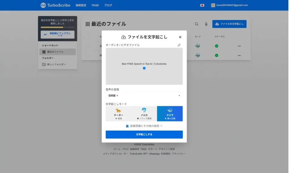Click the blue upload-complete checkmark
The width and height of the screenshot is (290, 173).
pyautogui.click(x=144, y=68)
